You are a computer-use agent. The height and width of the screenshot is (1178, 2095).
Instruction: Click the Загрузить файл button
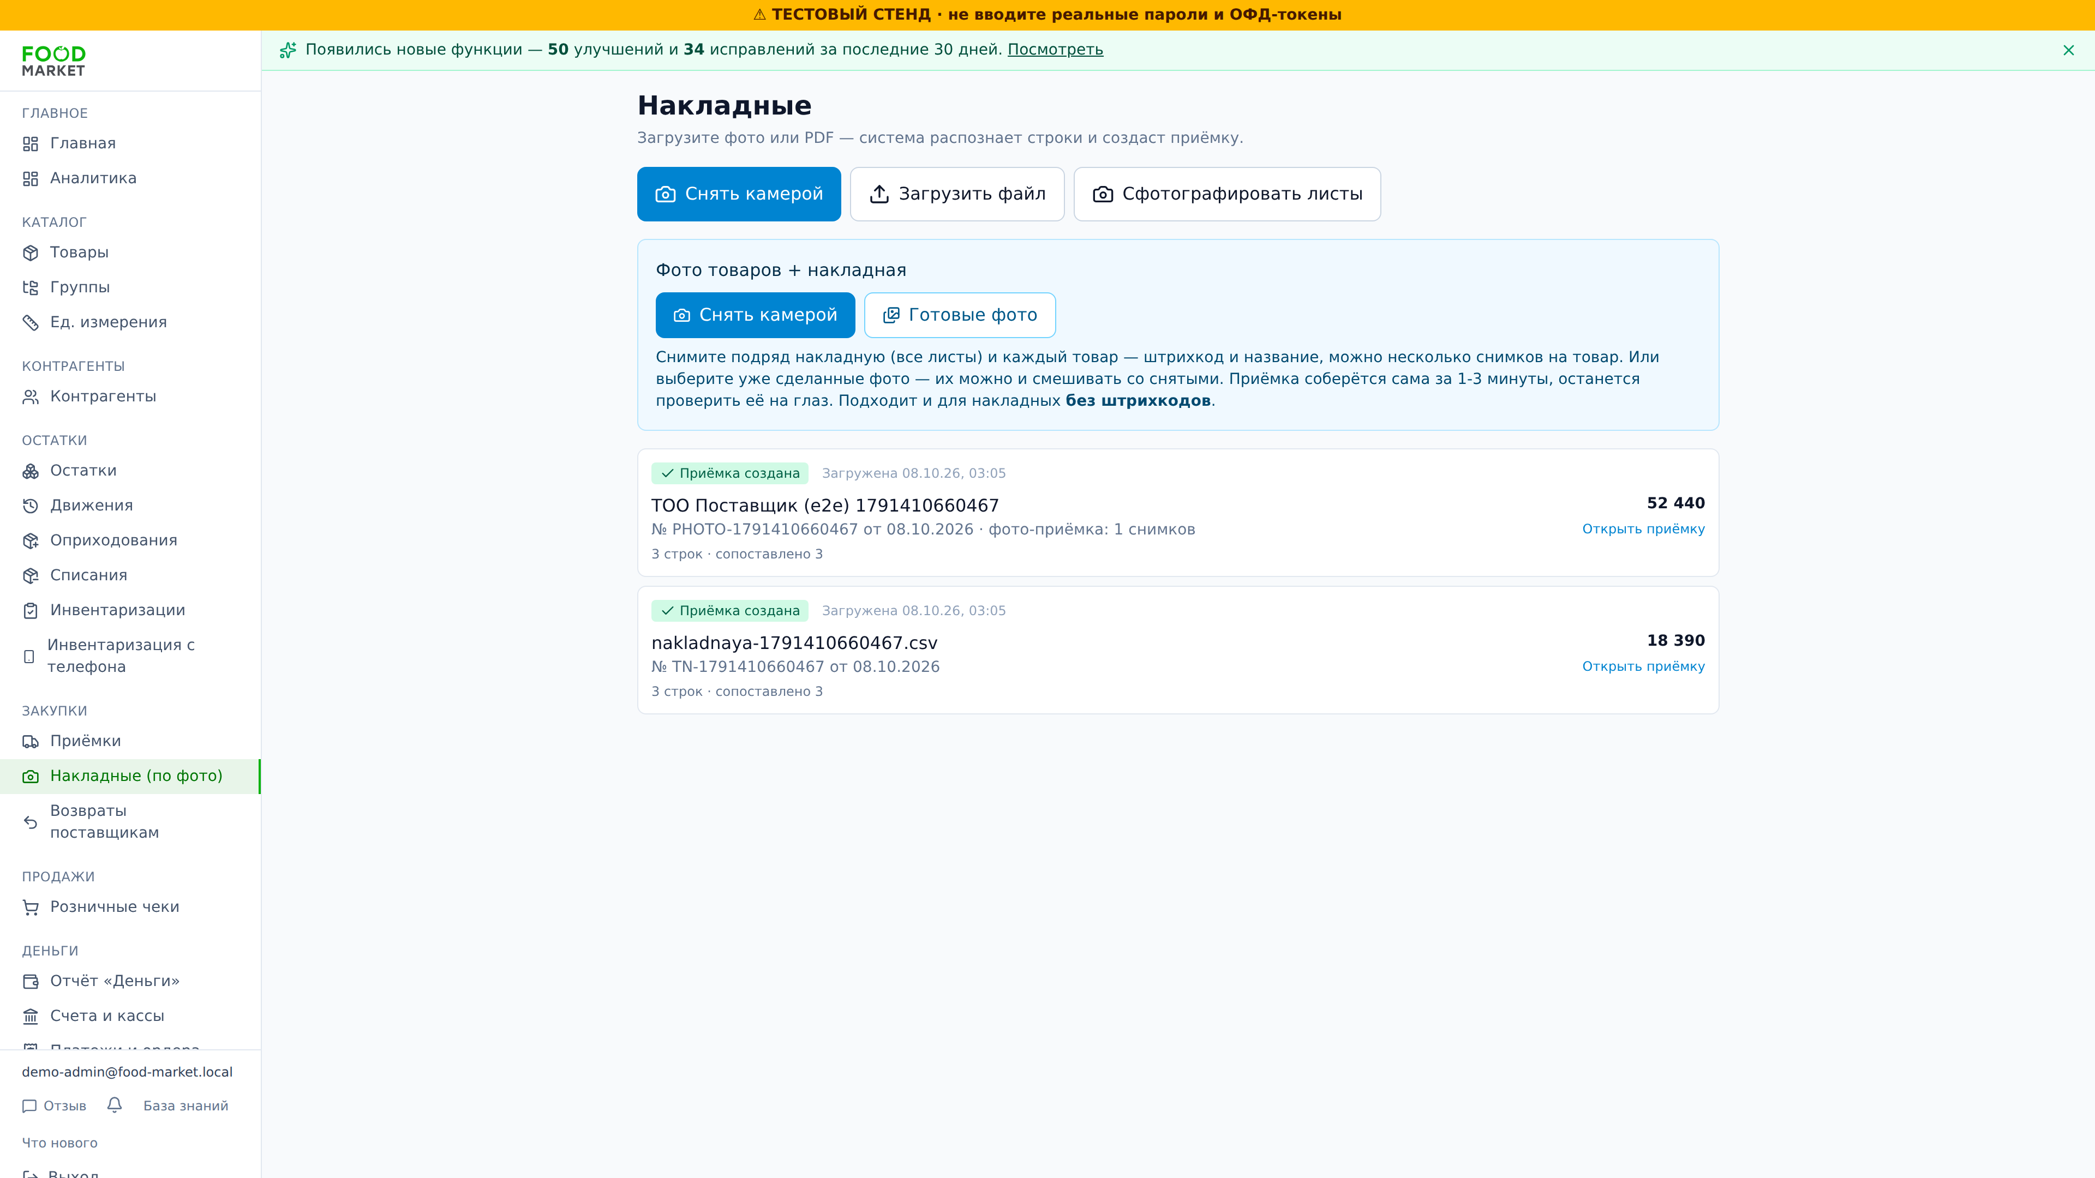click(956, 194)
